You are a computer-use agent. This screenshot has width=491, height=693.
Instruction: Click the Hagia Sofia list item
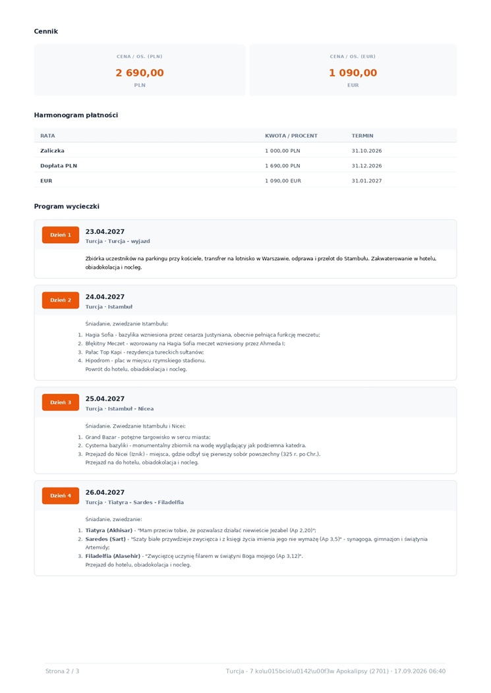[x=202, y=335]
